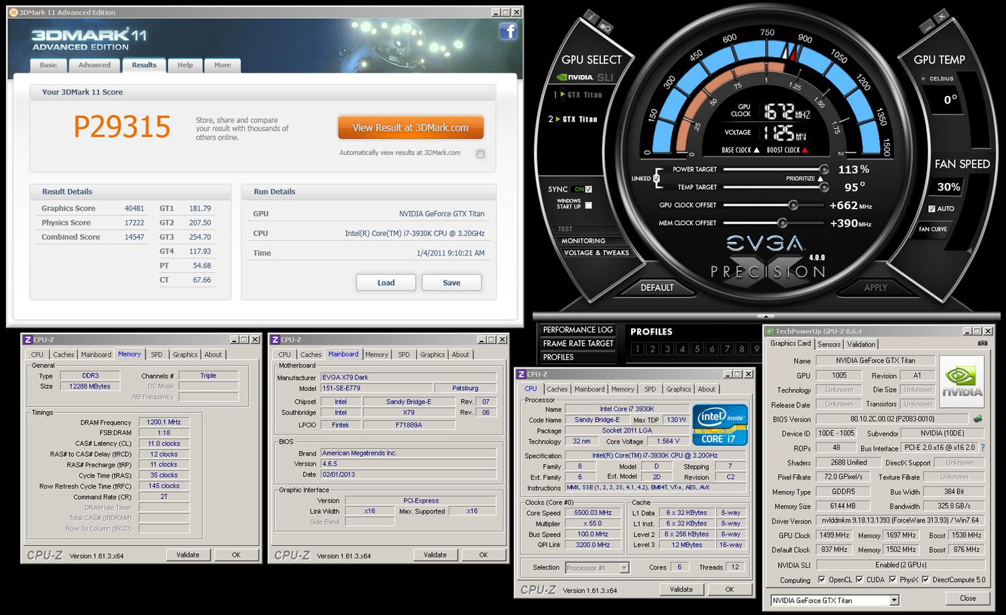Open the Processor #1 selection dropdown
The height and width of the screenshot is (615, 1006).
point(624,567)
